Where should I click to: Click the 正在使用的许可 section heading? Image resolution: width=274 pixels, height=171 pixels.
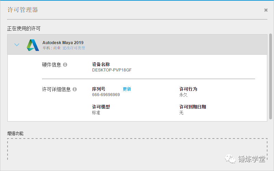tap(26, 28)
